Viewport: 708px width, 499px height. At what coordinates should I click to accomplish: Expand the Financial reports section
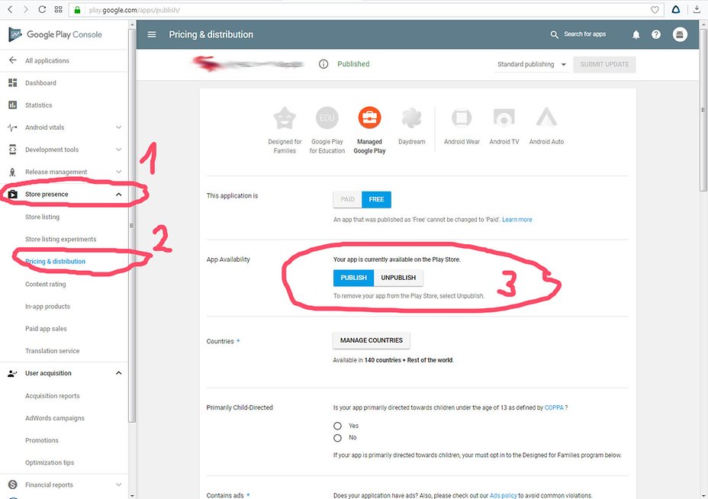tap(119, 485)
